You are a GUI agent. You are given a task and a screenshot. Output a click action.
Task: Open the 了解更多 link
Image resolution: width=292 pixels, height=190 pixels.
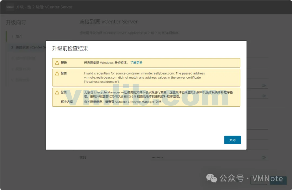136,63
